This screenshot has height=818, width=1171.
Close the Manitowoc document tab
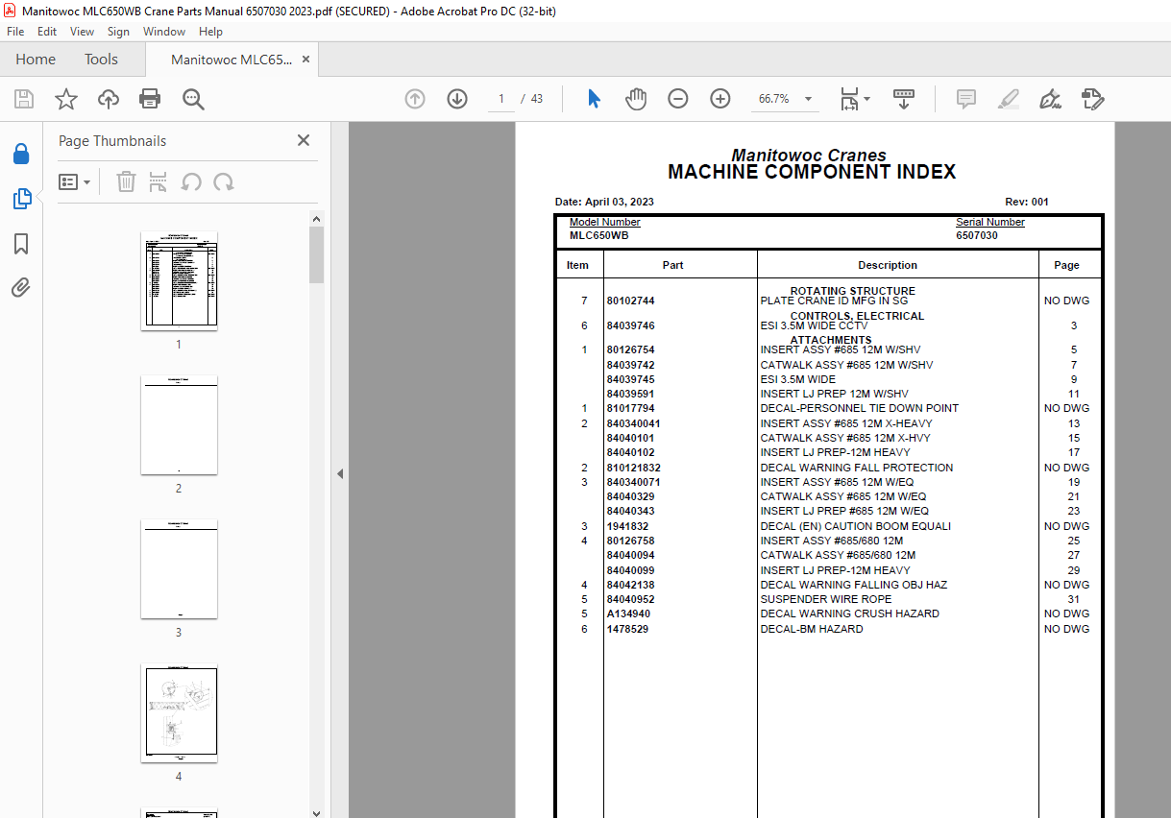(x=306, y=60)
